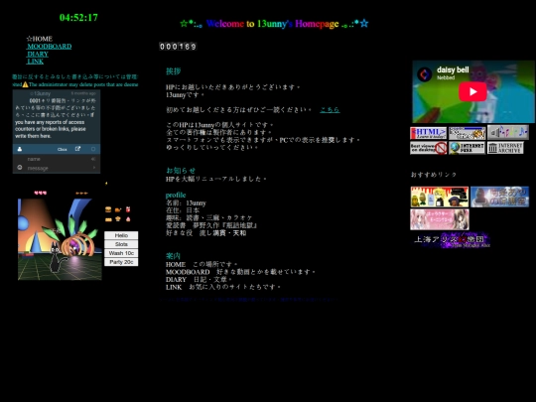This screenshot has width=536, height=402.
Task: Click the chatbox settings square icon
Action: 93,149
